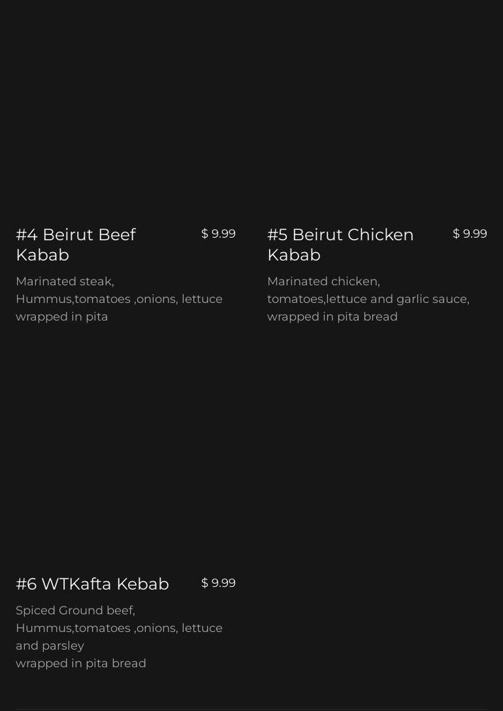Open the #6 WTKafta Kebab item title
503x711 pixels.
pos(92,584)
